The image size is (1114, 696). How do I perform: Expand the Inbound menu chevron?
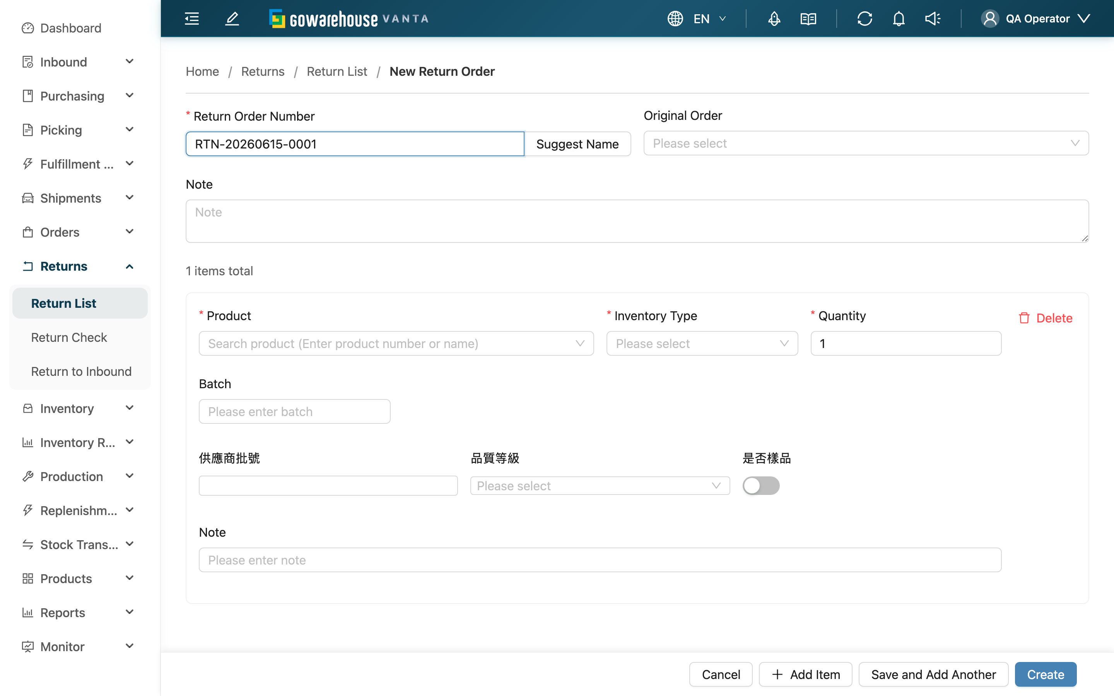(x=129, y=62)
